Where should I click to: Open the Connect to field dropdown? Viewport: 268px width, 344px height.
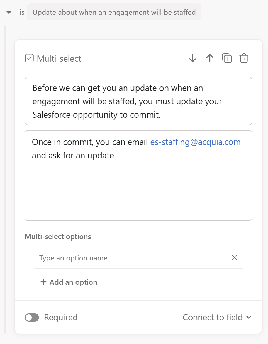point(213,317)
